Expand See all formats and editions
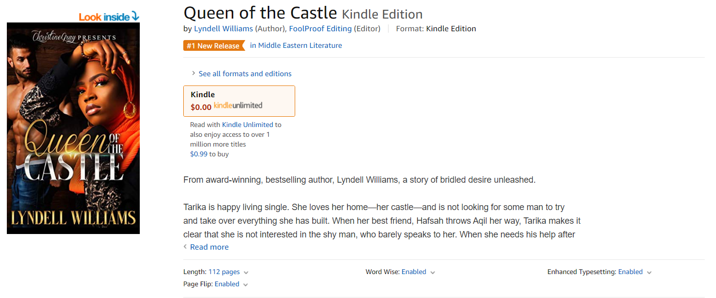This screenshot has height=298, width=716. (x=245, y=74)
